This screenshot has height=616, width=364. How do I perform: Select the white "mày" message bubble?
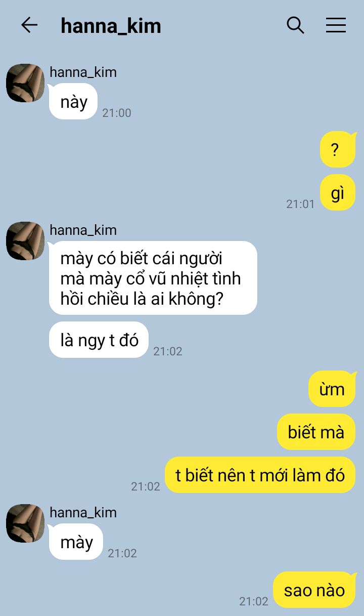76,542
